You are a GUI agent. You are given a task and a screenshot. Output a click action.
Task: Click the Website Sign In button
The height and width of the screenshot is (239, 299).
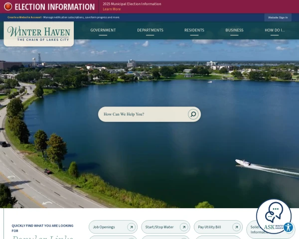click(x=278, y=17)
